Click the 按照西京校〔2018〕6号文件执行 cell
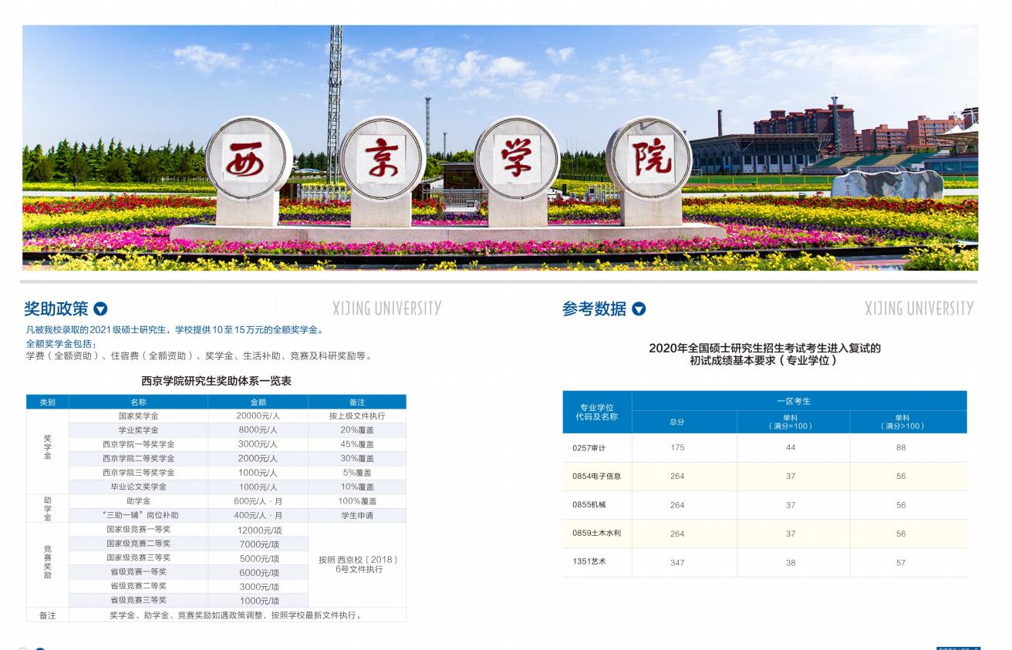This screenshot has height=650, width=1012. (357, 564)
